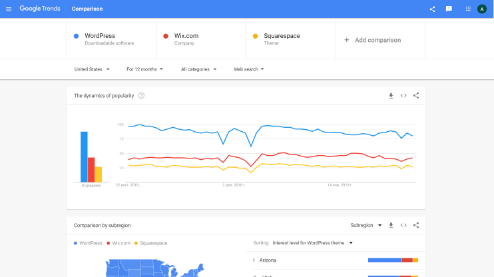Share the popularity chart
The width and height of the screenshot is (494, 277).
coord(416,95)
